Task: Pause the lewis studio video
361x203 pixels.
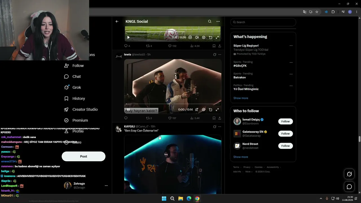Action: tap(128, 110)
